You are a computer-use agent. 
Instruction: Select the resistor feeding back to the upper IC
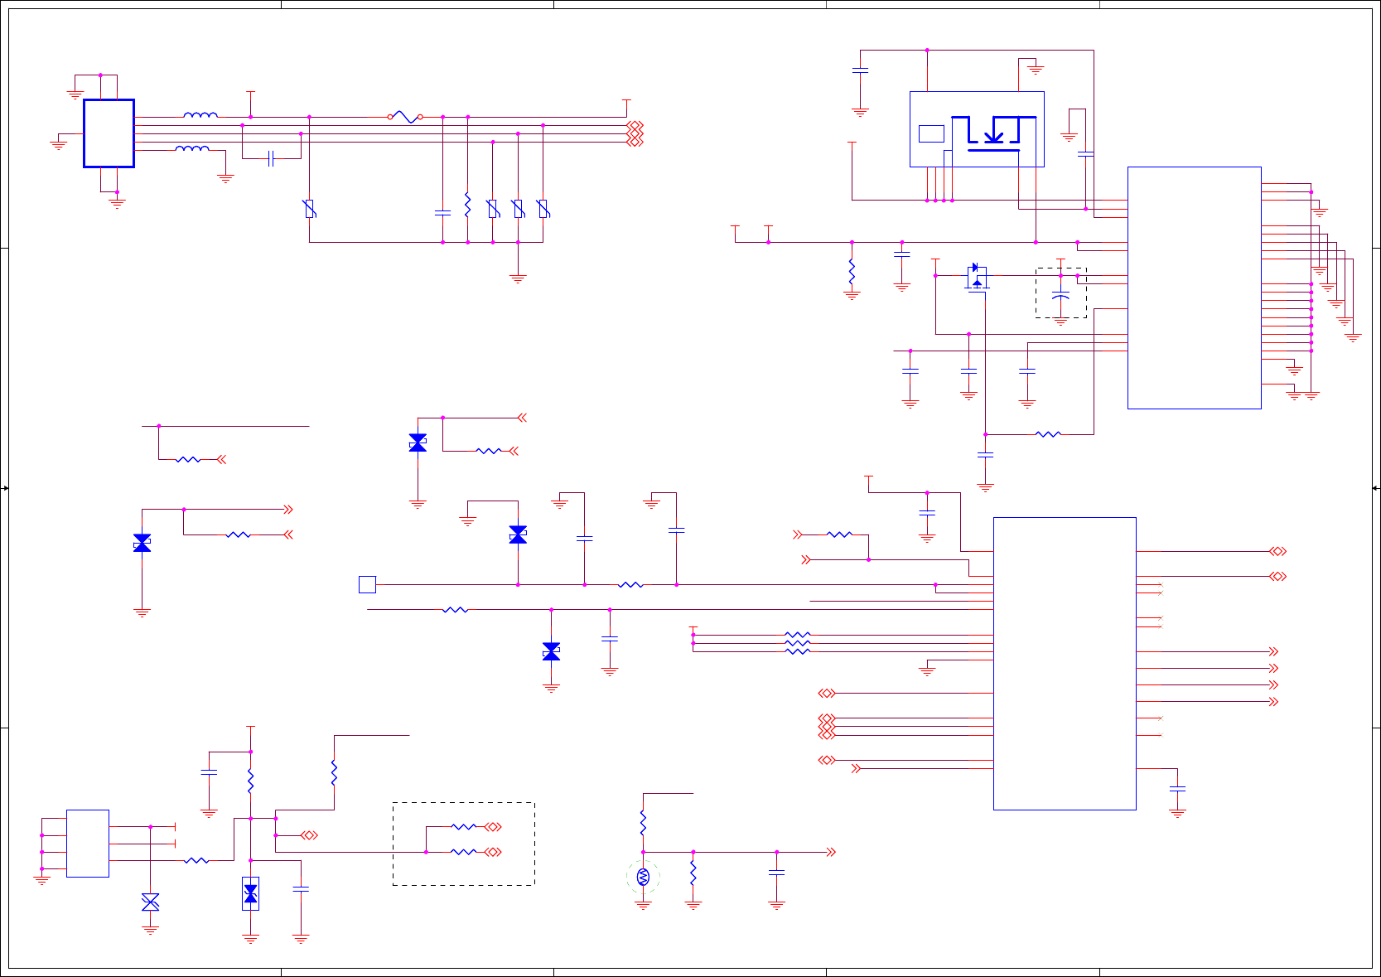tap(1048, 433)
